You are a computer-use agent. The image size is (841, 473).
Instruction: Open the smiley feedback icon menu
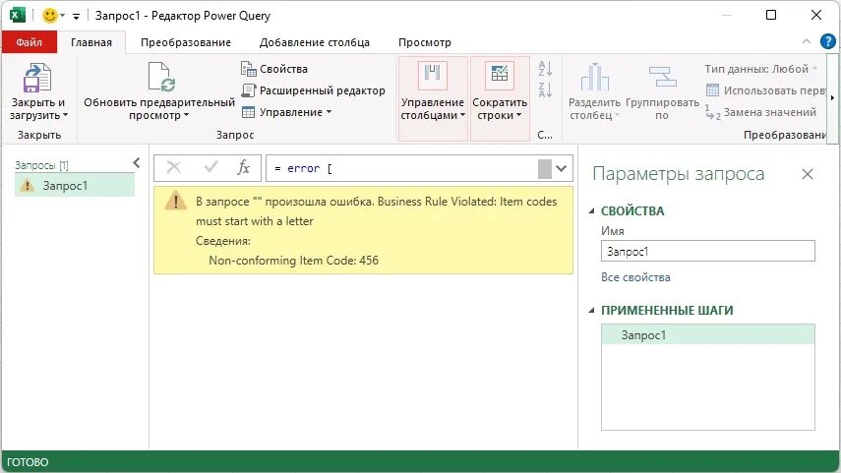[x=50, y=16]
